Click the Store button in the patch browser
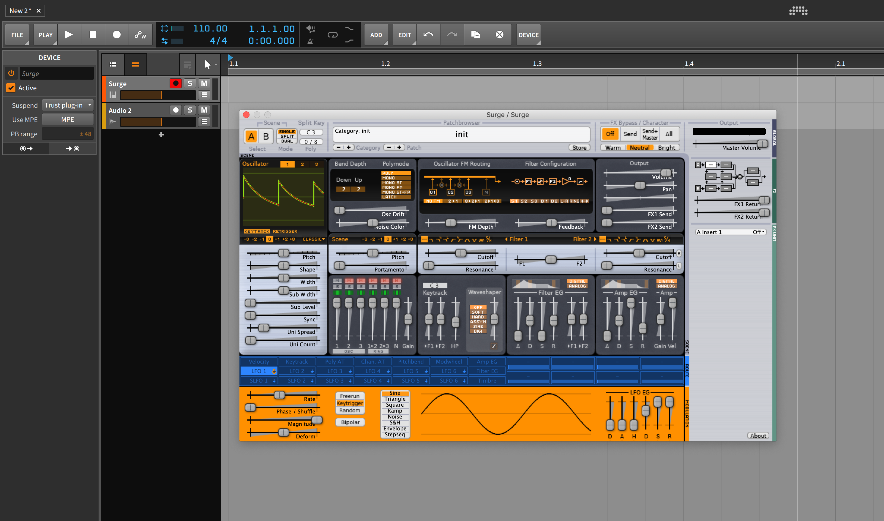This screenshot has width=884, height=521. point(579,147)
